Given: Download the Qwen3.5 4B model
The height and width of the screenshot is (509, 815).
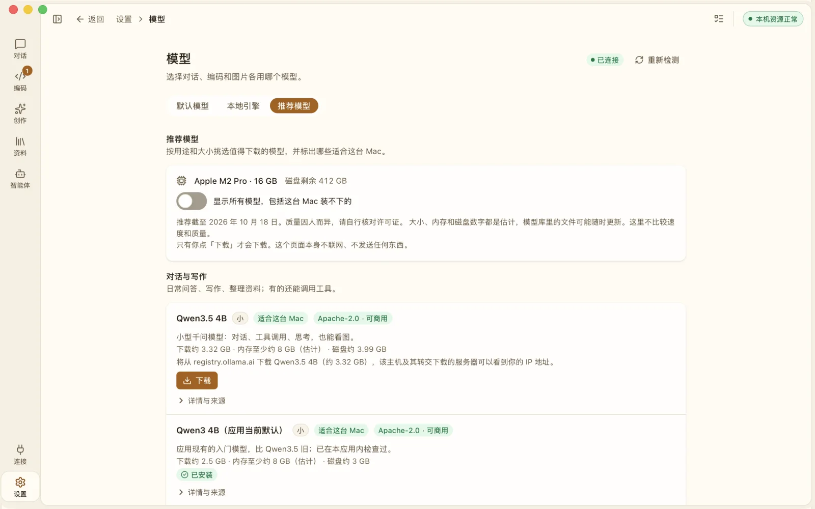Looking at the screenshot, I should (197, 381).
